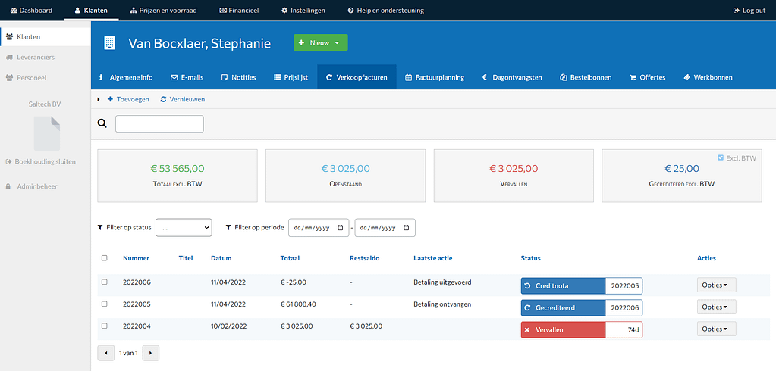Open Adminbeheer in the sidebar
Screen dimensions: 776x371
click(32, 186)
